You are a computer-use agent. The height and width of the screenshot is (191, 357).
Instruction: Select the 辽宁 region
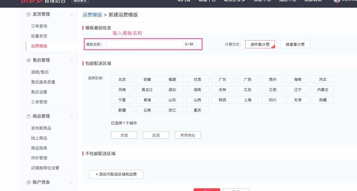297,90
